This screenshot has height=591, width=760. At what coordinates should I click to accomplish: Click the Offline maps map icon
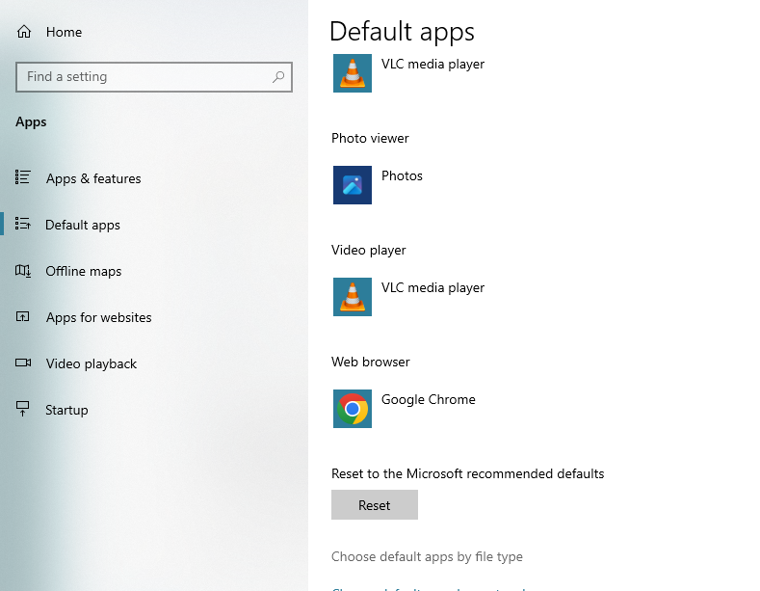(x=23, y=271)
